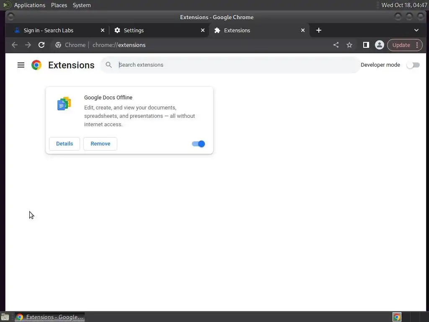The image size is (429, 322).
Task: Click the clock showing Wed Oct 18, 04:47
Action: [404, 5]
